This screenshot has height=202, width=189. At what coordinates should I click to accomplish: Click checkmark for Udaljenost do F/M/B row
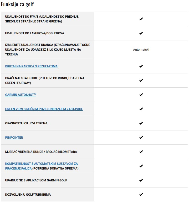tap(141, 19)
